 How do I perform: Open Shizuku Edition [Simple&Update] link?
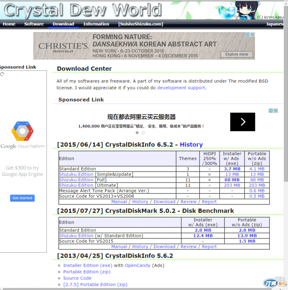[x=76, y=174]
